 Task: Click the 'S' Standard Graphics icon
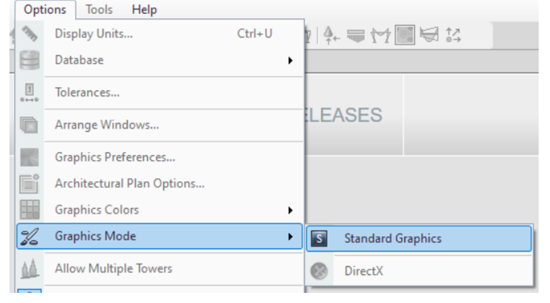click(x=319, y=239)
